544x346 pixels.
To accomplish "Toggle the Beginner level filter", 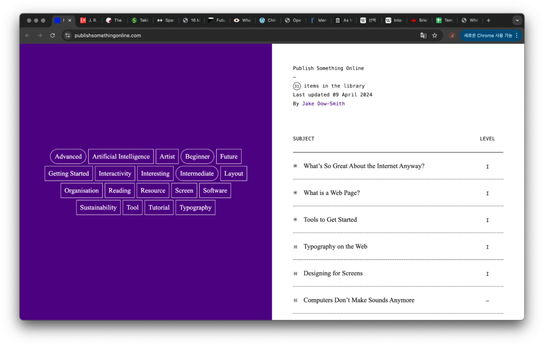I will (x=197, y=157).
